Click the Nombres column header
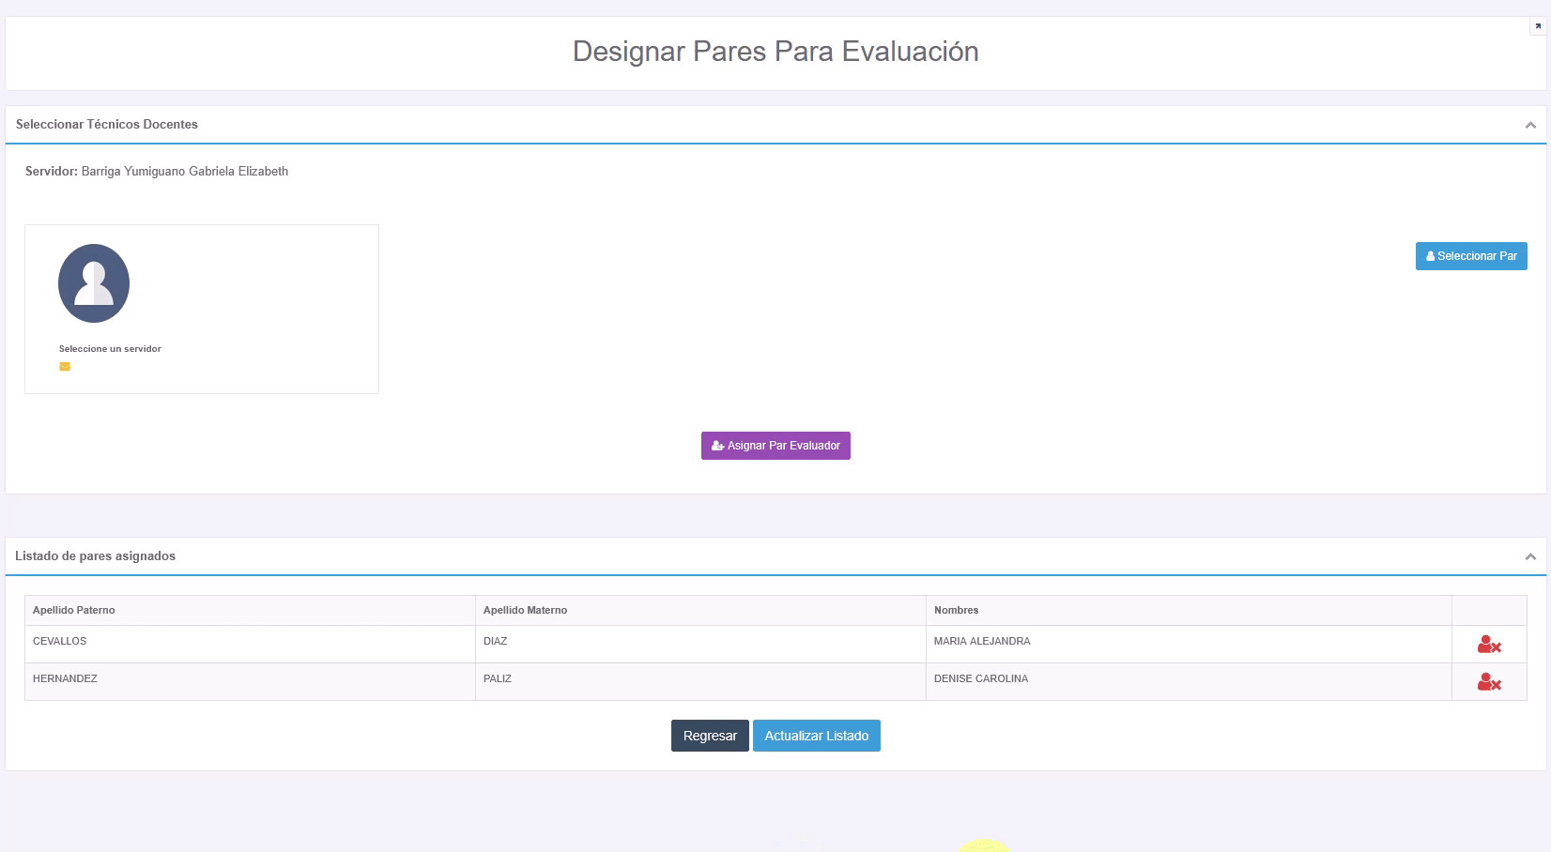This screenshot has width=1551, height=852. click(956, 610)
